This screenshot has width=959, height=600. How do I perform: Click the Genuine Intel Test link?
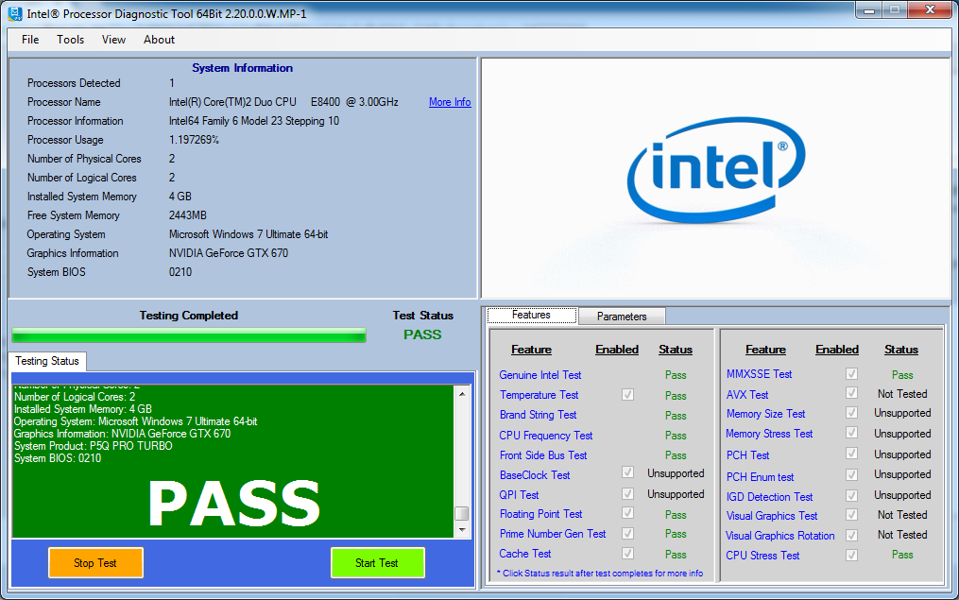(x=540, y=375)
